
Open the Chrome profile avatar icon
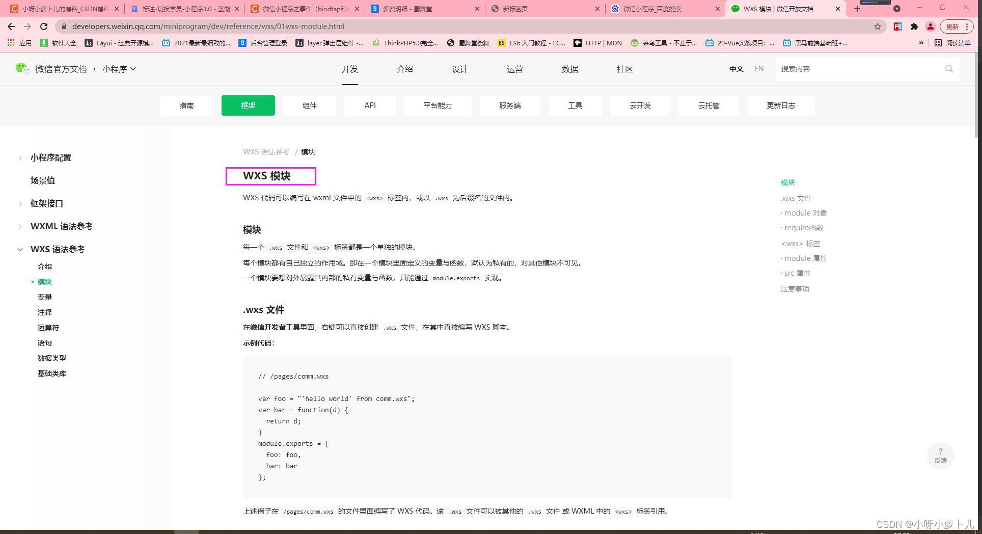[931, 26]
